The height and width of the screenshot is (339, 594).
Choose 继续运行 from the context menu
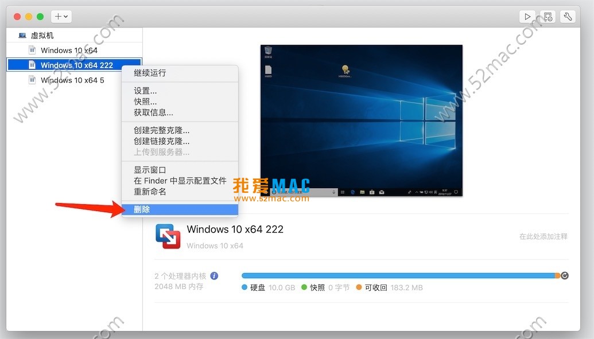[180, 73]
